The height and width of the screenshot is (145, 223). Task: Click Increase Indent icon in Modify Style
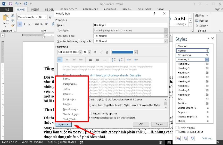[136, 60]
